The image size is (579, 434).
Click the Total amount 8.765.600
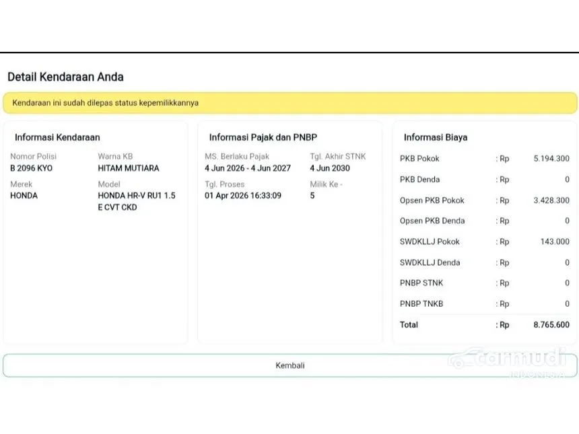(551, 324)
